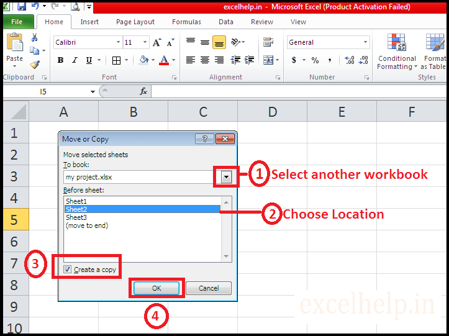
Task: Click Decrease Decimal icon
Action: [x=363, y=60]
